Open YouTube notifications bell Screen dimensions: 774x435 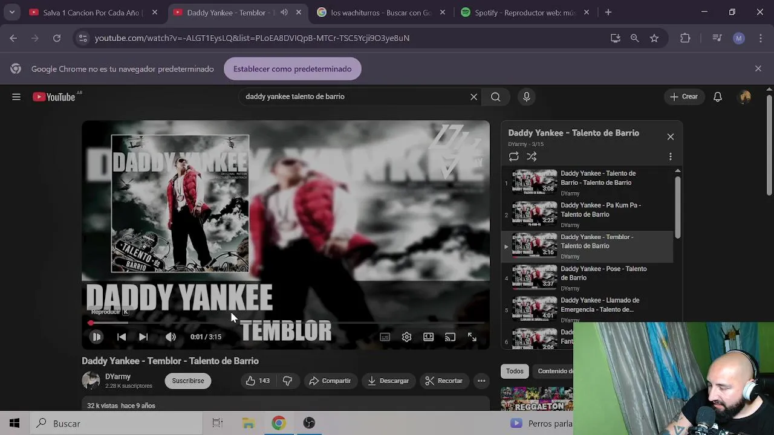click(x=718, y=97)
